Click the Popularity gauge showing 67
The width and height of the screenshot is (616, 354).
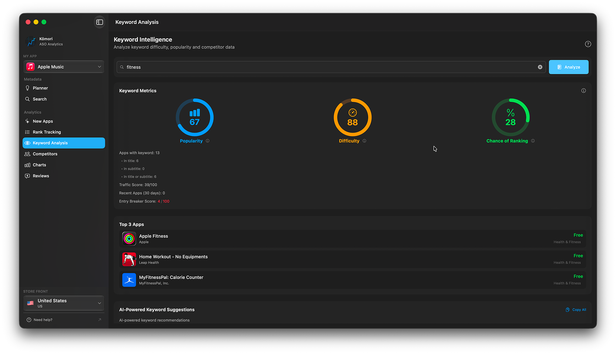(x=195, y=117)
